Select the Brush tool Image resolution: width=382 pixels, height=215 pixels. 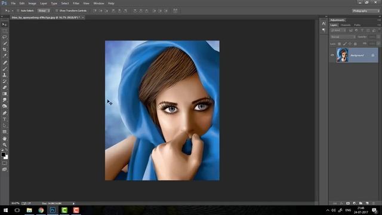[4, 69]
